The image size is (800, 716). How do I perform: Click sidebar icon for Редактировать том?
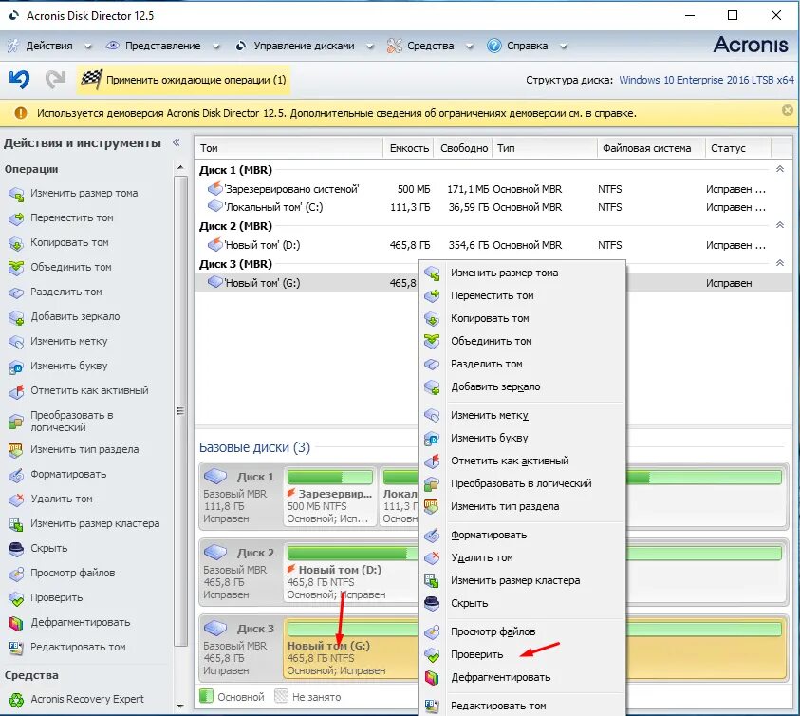pos(16,648)
